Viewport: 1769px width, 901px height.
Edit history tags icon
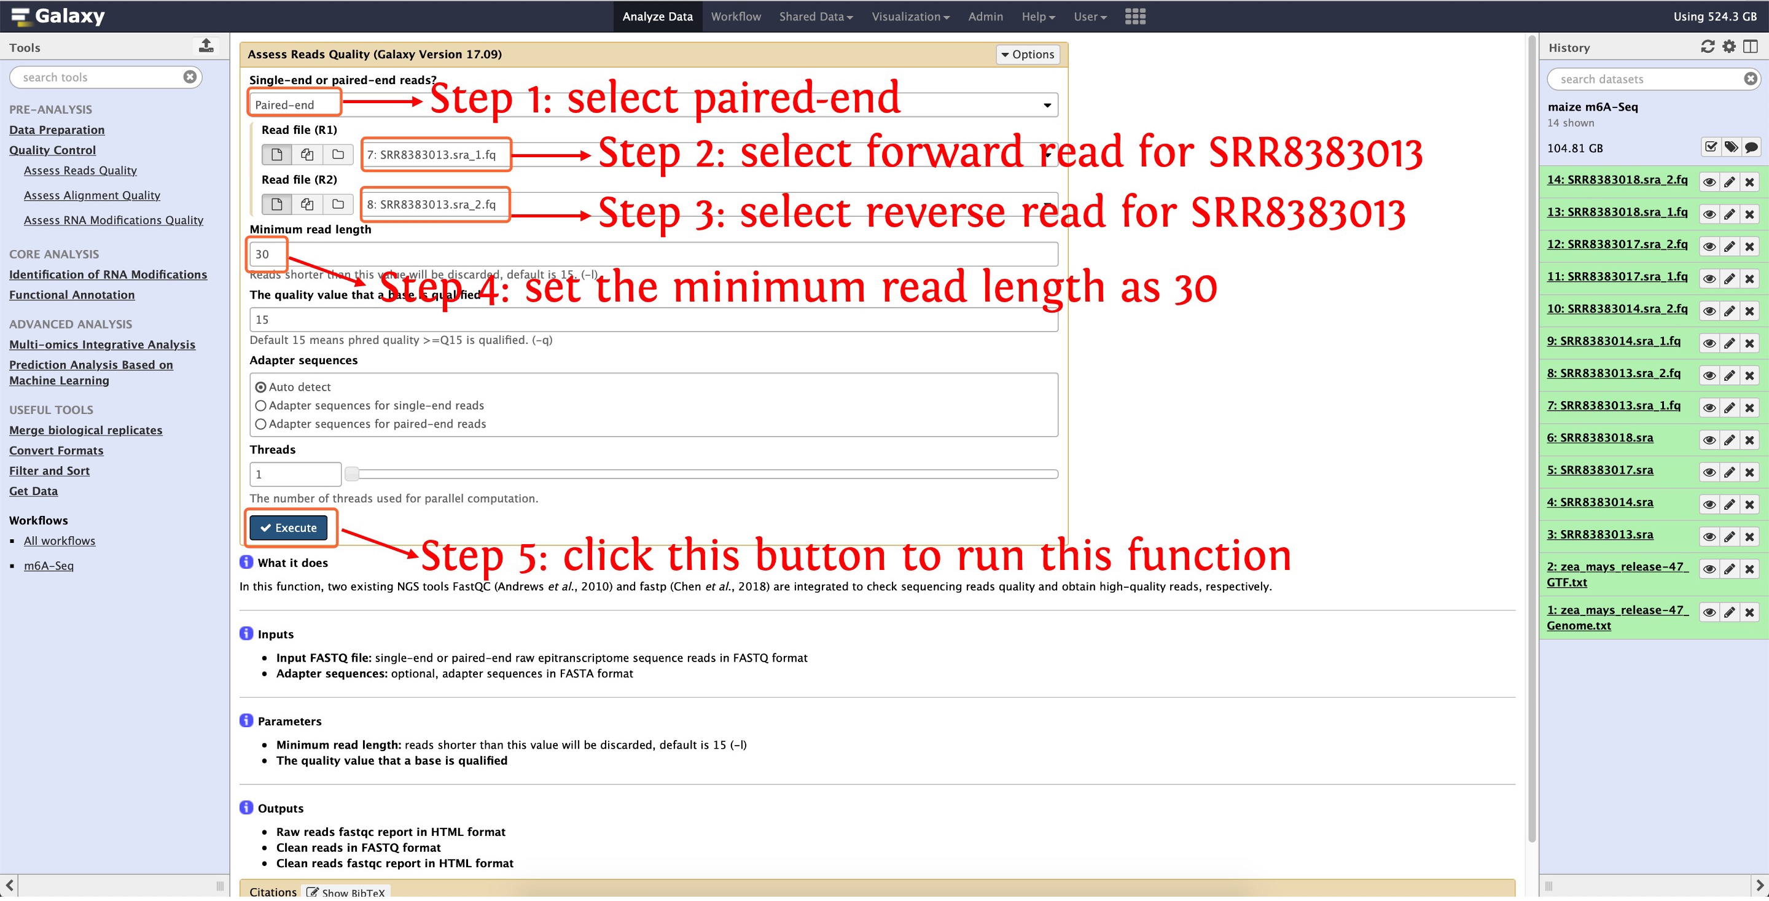pos(1732,147)
